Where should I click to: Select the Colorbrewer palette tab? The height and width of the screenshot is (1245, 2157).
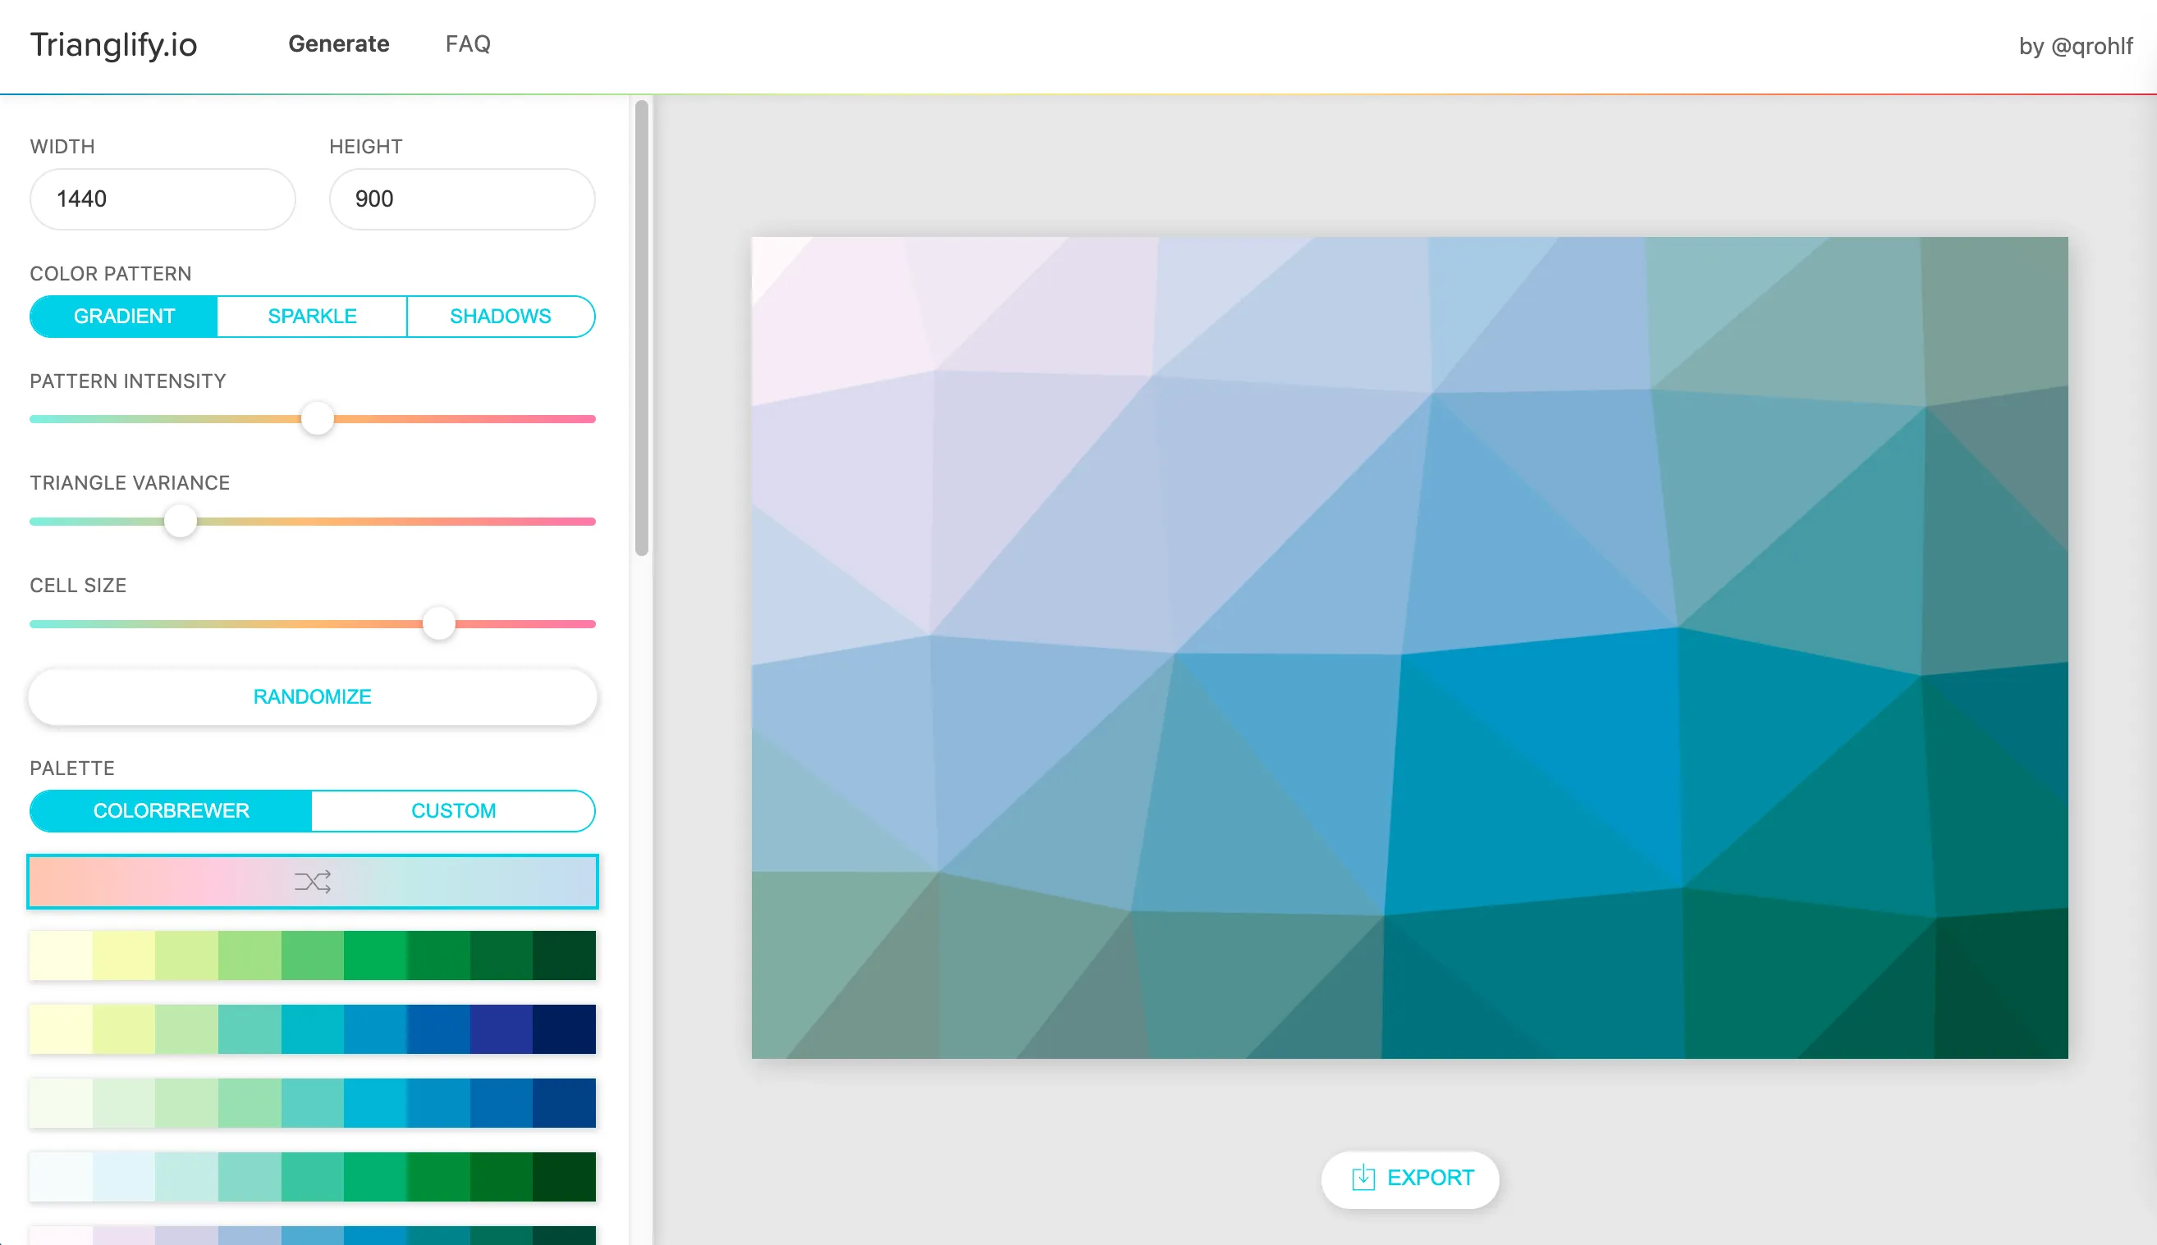tap(171, 810)
